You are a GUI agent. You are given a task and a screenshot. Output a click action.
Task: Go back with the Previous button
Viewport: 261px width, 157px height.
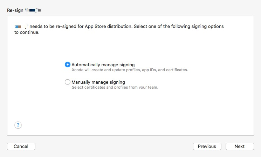tap(207, 147)
